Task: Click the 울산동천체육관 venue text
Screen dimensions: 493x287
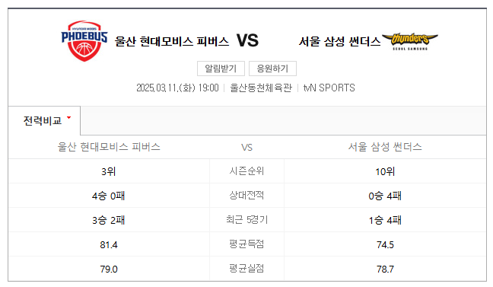Action: (261, 88)
